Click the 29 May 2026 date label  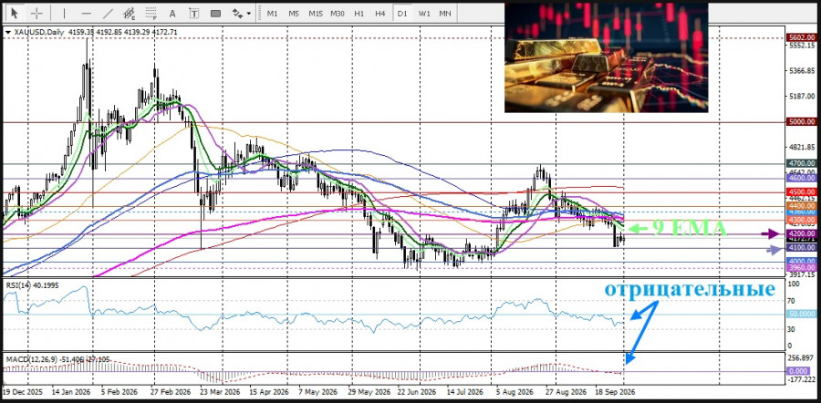[369, 391]
